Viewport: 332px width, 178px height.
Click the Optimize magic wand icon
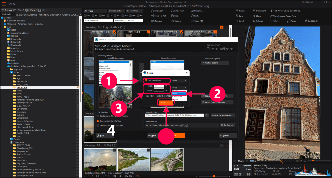pyautogui.click(x=254, y=21)
